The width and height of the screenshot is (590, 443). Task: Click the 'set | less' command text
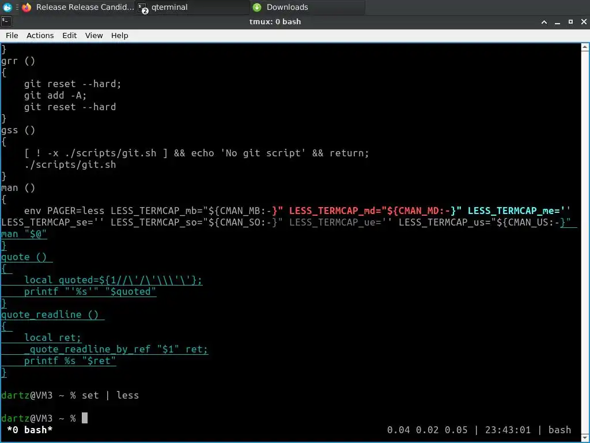click(110, 395)
